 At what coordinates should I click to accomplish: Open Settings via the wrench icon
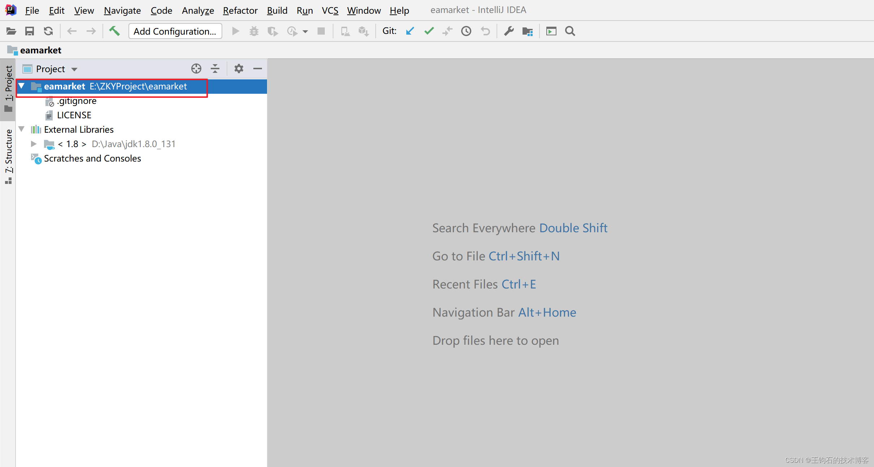coord(509,31)
